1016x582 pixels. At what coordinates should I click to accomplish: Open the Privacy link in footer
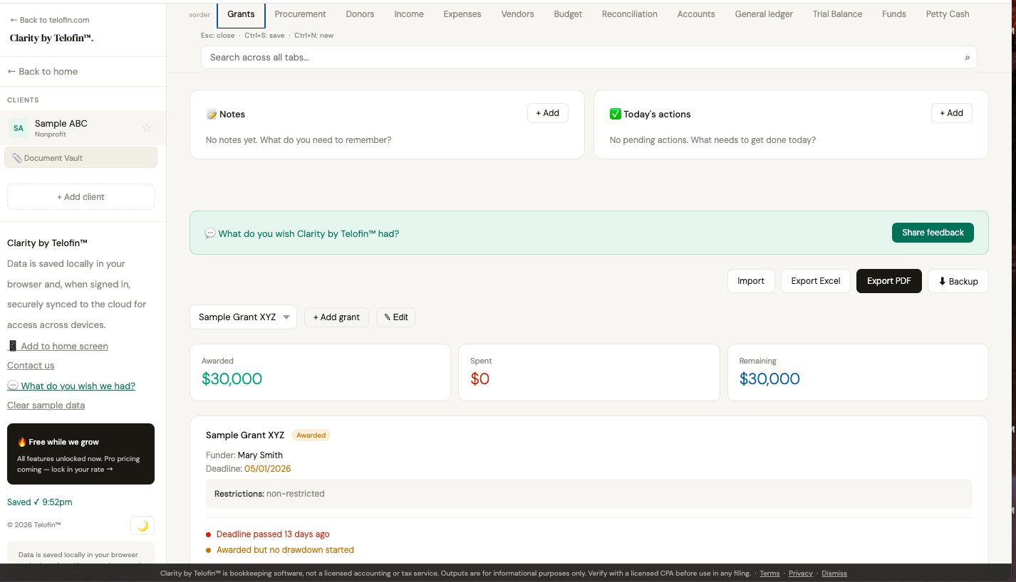pyautogui.click(x=801, y=573)
